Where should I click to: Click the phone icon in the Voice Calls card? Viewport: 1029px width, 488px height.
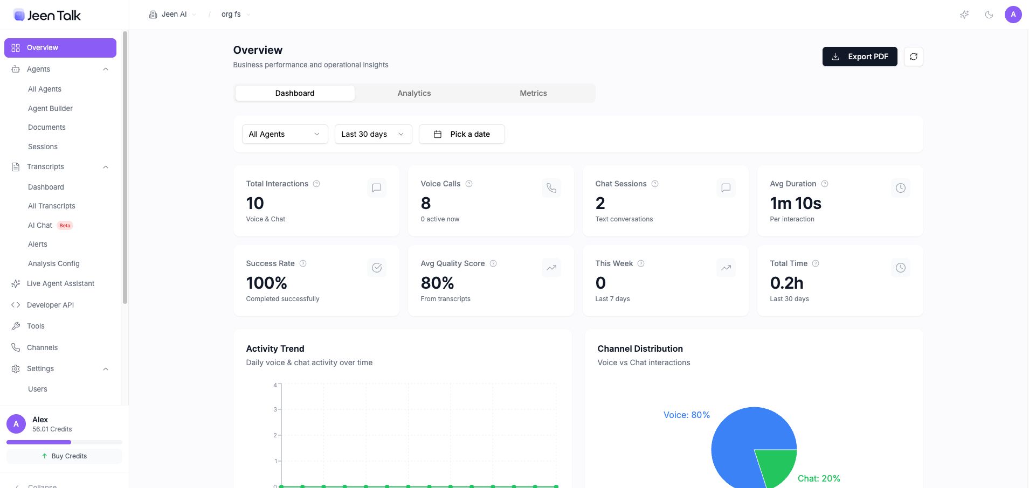pos(551,188)
